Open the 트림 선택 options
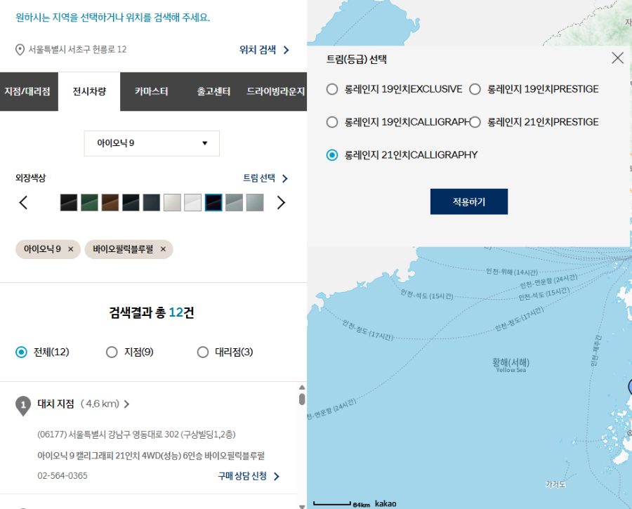The image size is (632, 509). (x=258, y=178)
